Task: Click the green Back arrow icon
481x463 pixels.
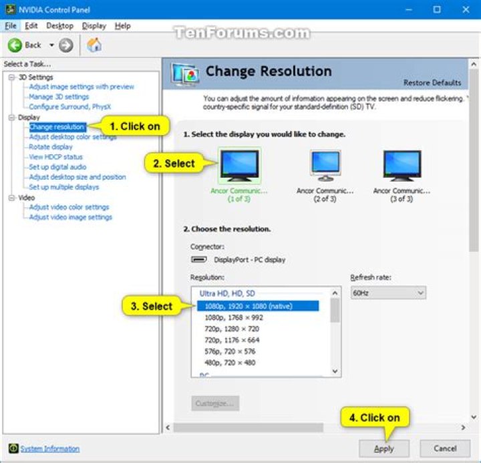Action: click(15, 45)
